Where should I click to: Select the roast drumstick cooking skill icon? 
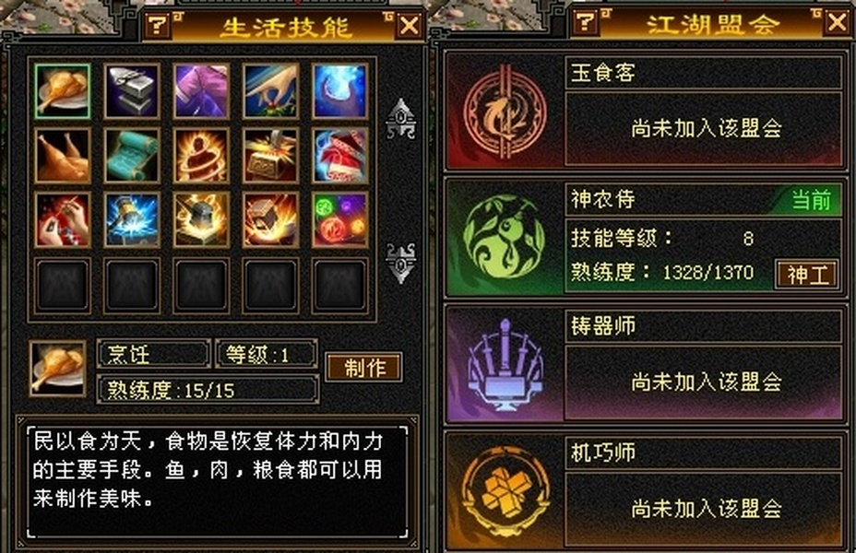[x=62, y=91]
